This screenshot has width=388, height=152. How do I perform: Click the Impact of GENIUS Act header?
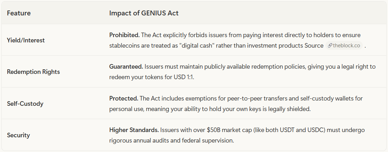[x=144, y=13]
